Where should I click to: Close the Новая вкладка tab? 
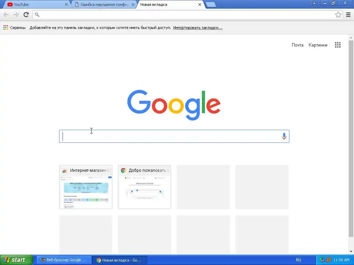pos(199,4)
